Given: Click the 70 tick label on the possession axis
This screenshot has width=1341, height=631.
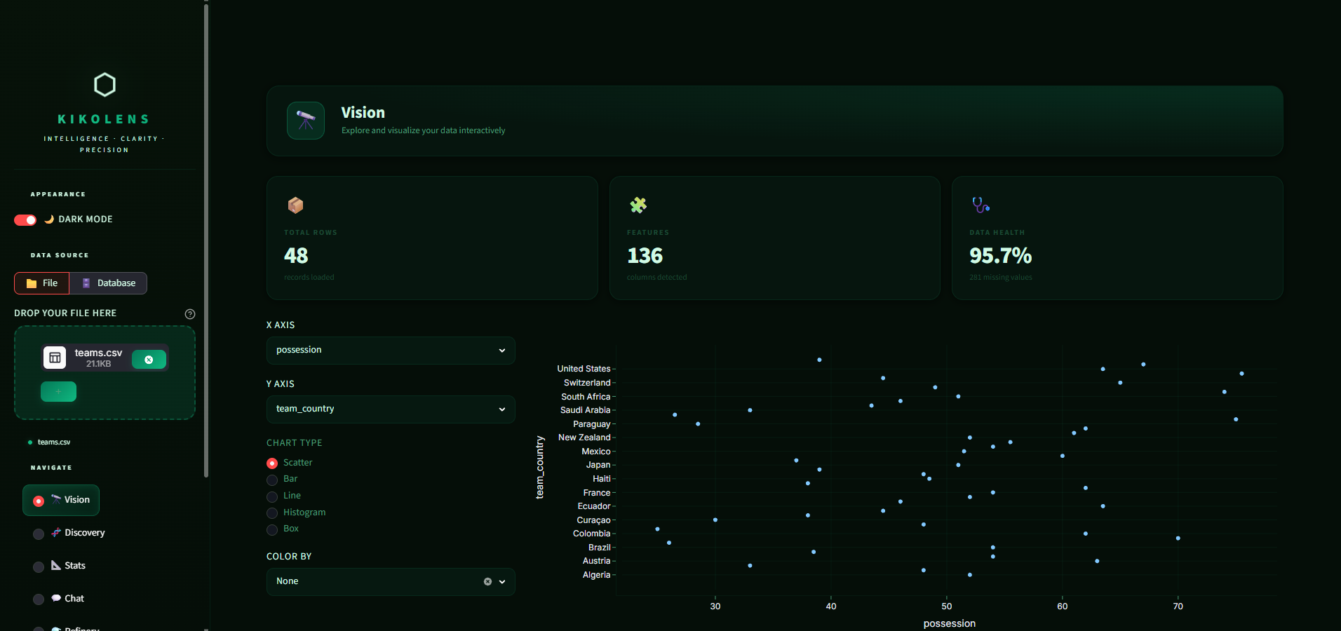Looking at the screenshot, I should [x=1178, y=606].
